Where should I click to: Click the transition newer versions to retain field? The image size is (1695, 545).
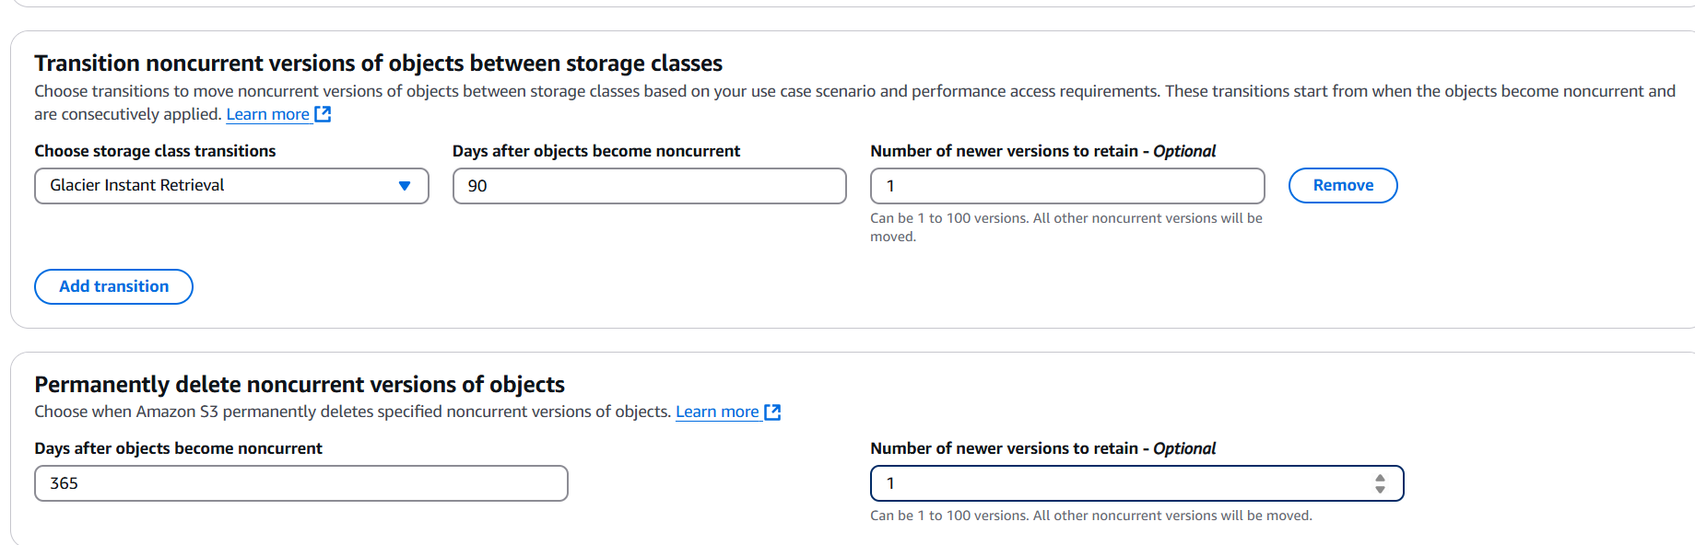pyautogui.click(x=1067, y=186)
